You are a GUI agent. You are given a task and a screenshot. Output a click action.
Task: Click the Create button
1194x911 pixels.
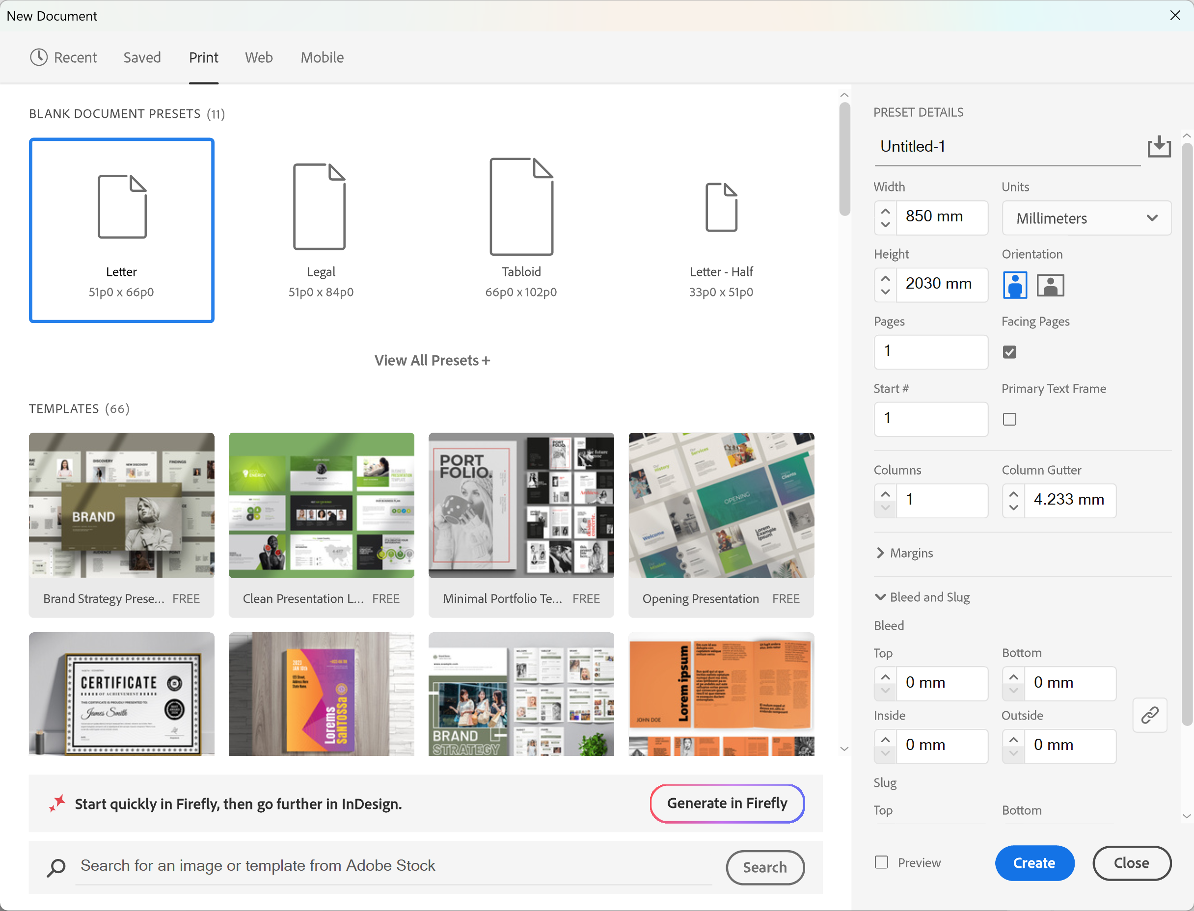1034,863
